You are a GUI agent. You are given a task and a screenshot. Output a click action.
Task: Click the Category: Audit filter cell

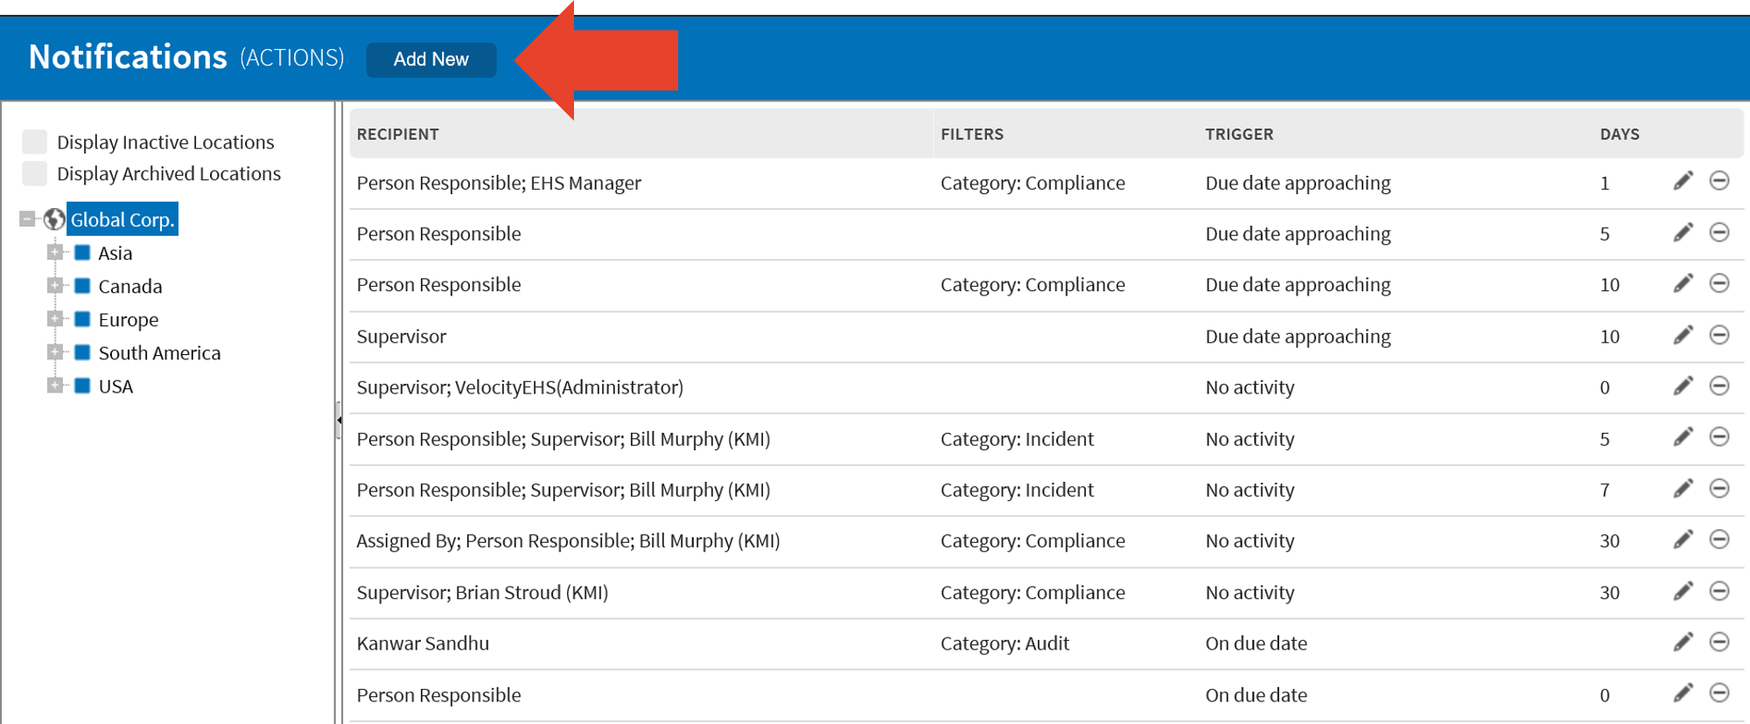coord(1004,644)
